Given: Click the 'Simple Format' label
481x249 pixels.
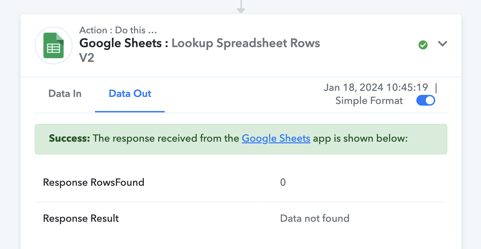Looking at the screenshot, I should click(x=369, y=101).
